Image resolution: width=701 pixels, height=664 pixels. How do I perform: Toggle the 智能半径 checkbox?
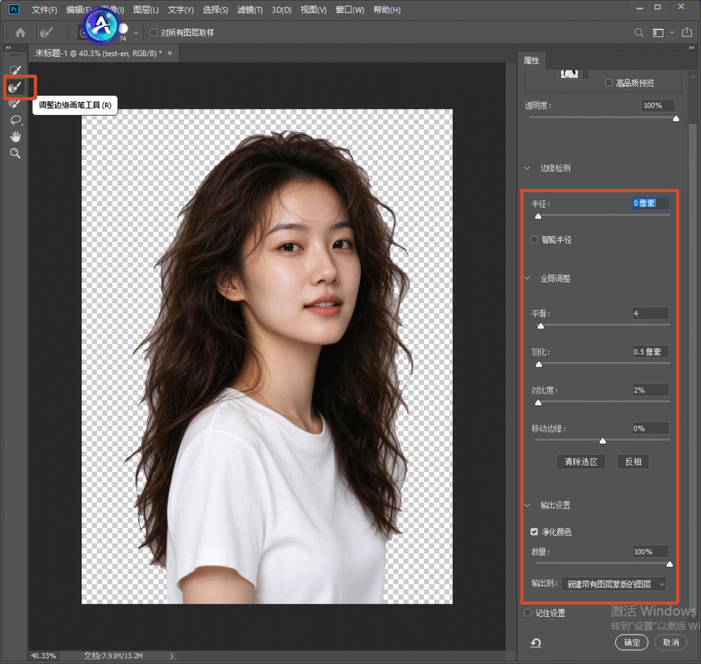[x=534, y=239]
